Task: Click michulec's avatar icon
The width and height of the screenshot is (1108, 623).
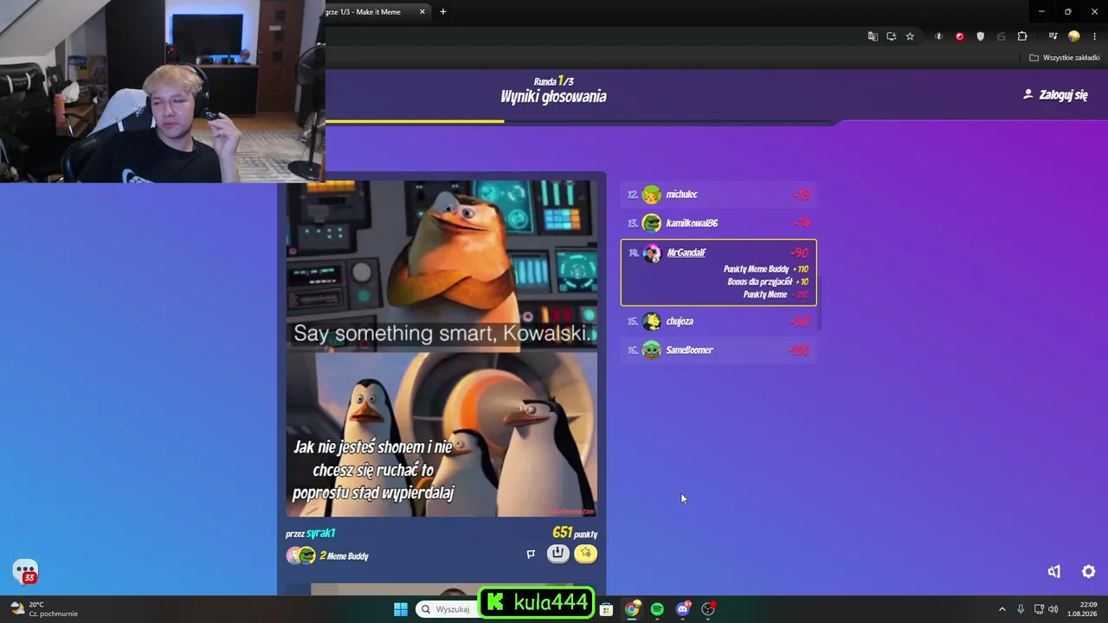Action: [x=652, y=195]
